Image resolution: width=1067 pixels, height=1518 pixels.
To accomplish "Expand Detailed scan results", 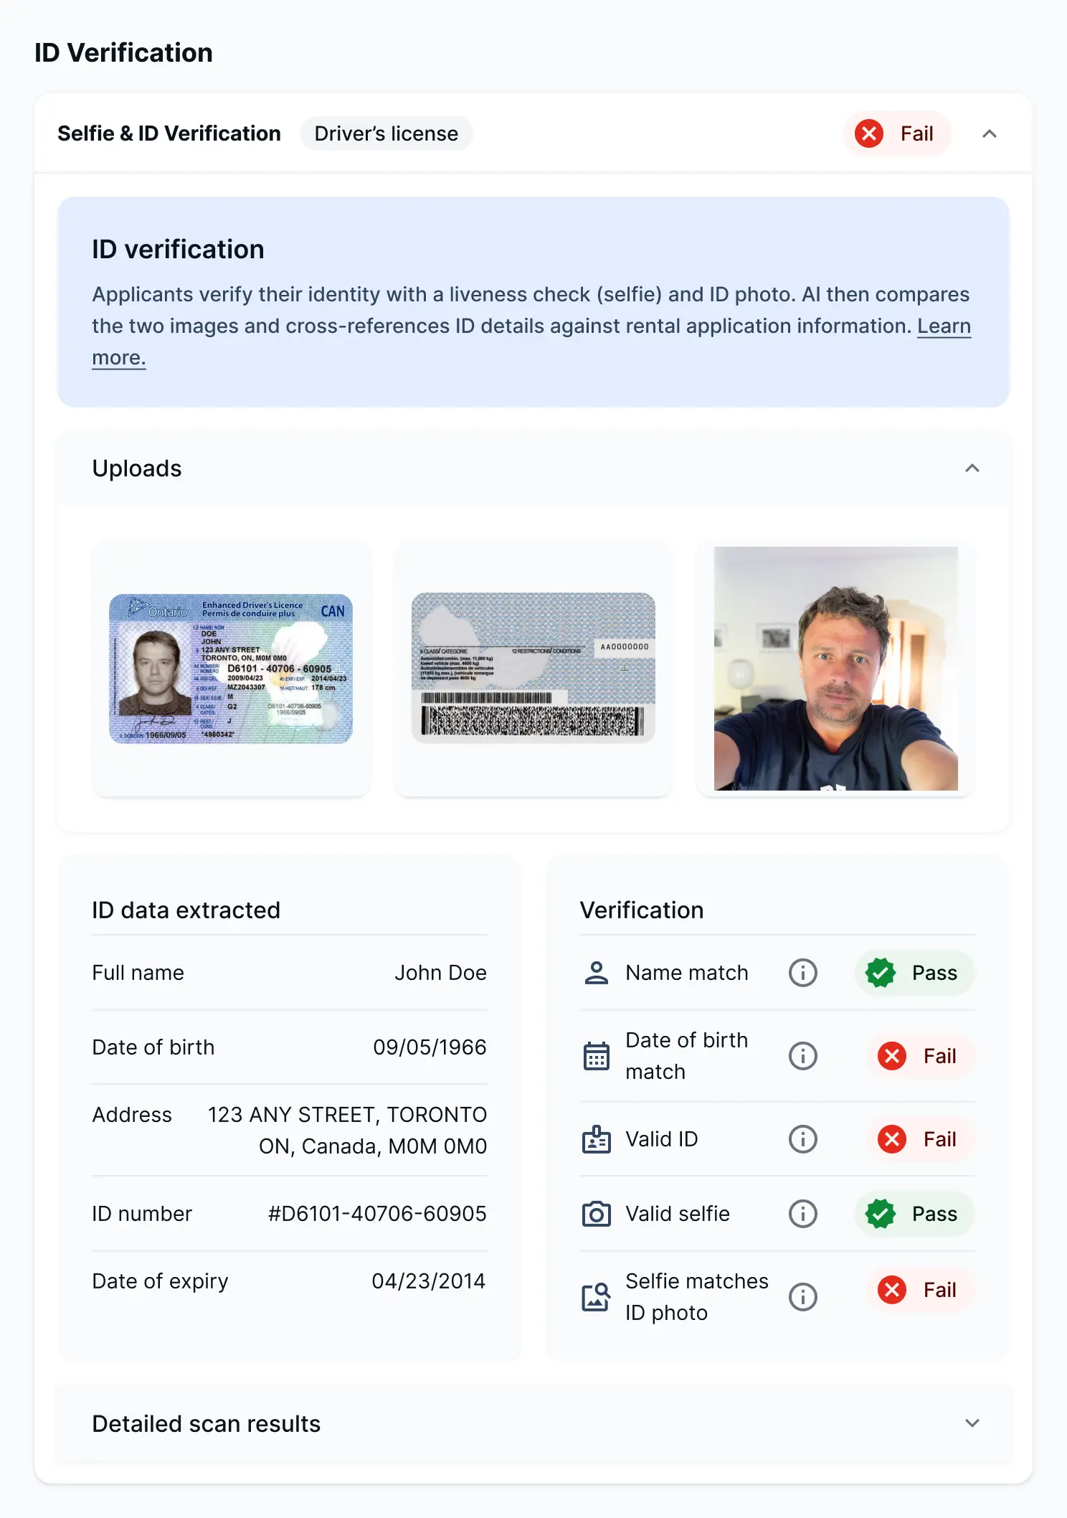I will (972, 1423).
